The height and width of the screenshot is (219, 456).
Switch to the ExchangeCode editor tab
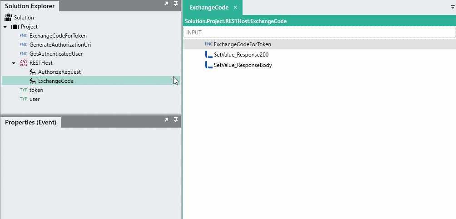pyautogui.click(x=208, y=8)
